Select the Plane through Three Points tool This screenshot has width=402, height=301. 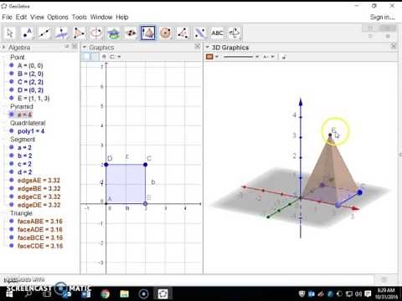tap(131, 33)
